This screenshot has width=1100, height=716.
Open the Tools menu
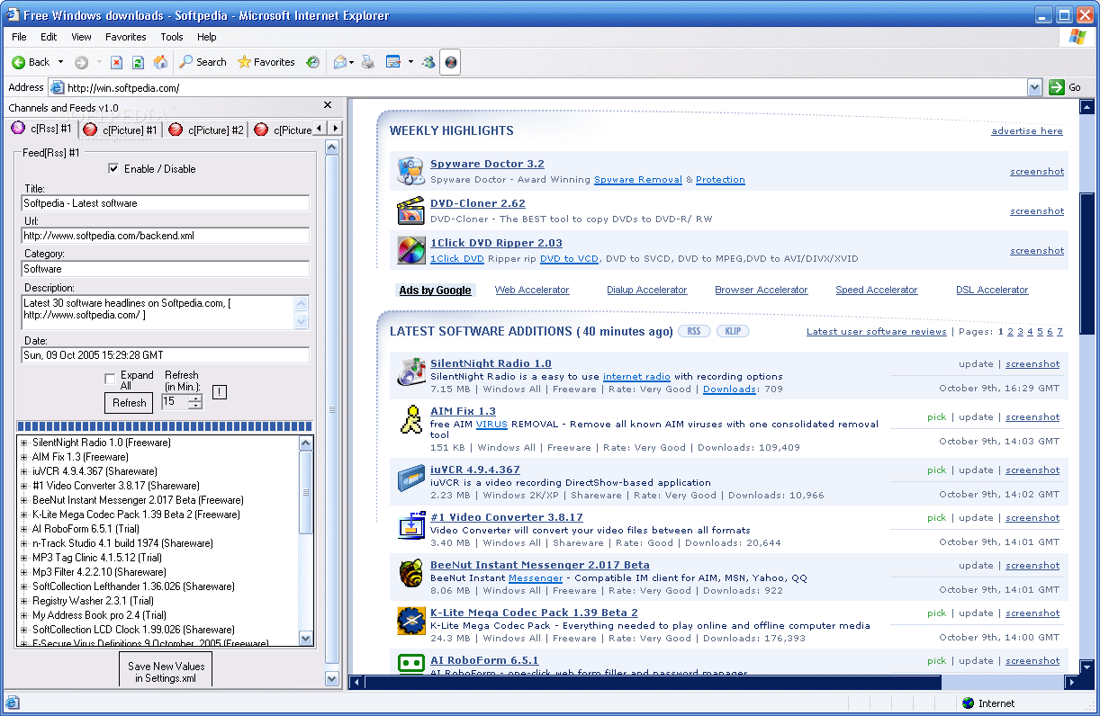click(172, 37)
